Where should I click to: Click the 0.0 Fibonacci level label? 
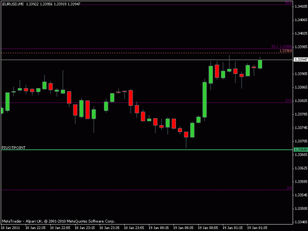pyautogui.click(x=289, y=188)
